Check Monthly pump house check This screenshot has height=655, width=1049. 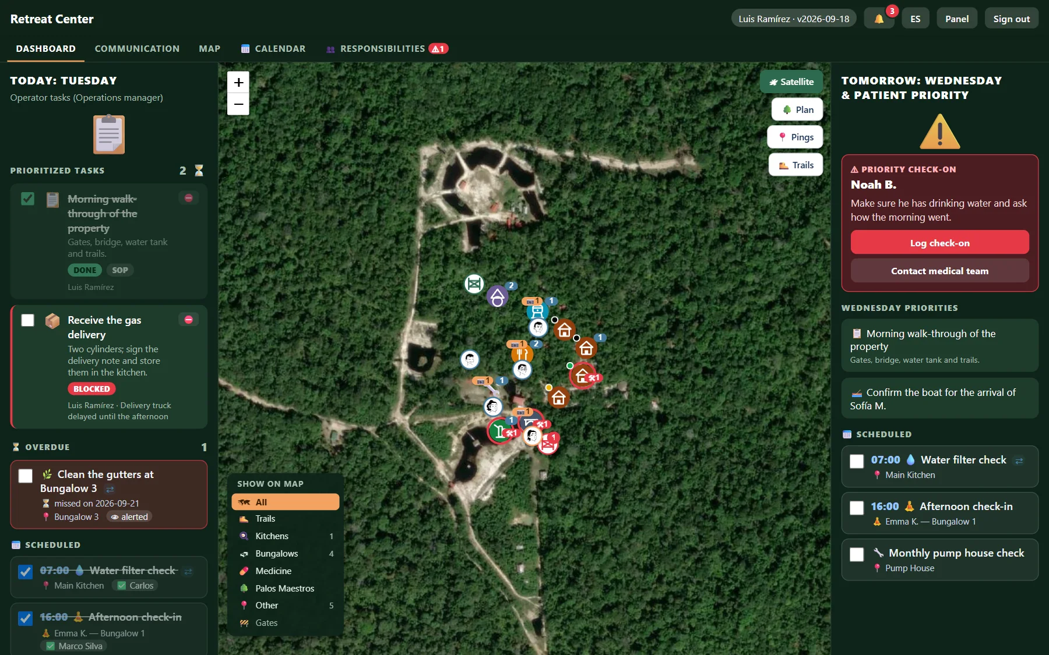coord(857,554)
